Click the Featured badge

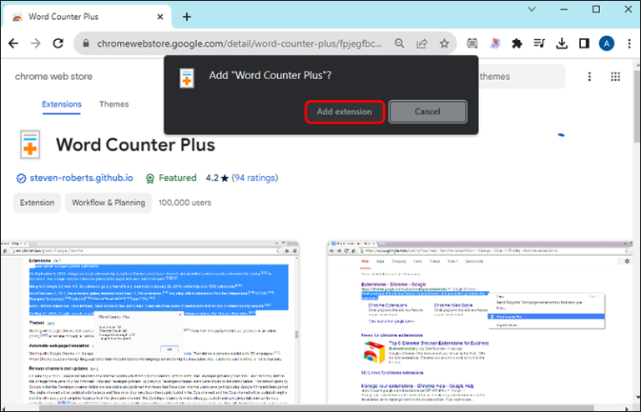click(x=171, y=178)
